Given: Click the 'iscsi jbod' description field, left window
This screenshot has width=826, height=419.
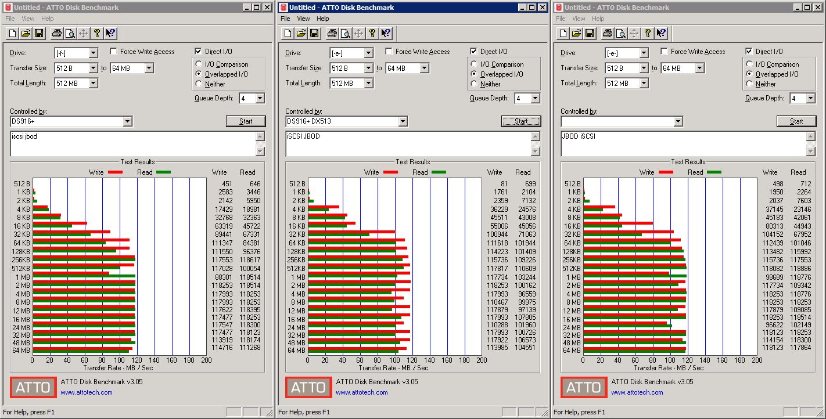Looking at the screenshot, I should (133, 144).
